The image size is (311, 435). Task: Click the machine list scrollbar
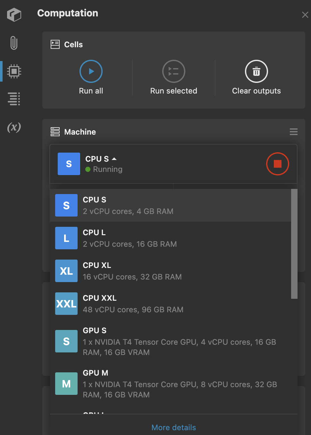pyautogui.click(x=294, y=244)
